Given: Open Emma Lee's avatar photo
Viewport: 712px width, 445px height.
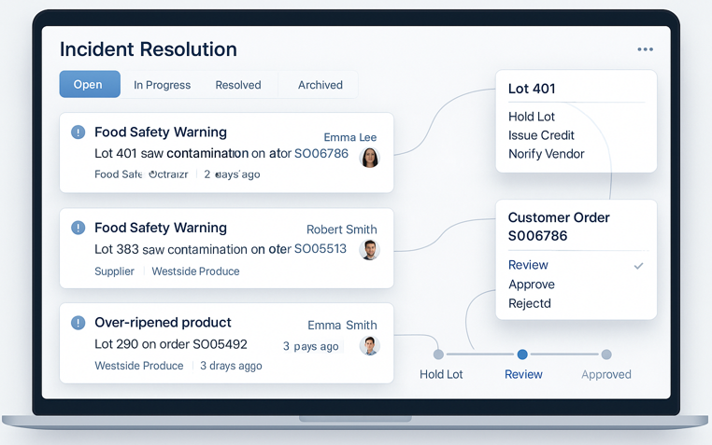Looking at the screenshot, I should coord(370,158).
